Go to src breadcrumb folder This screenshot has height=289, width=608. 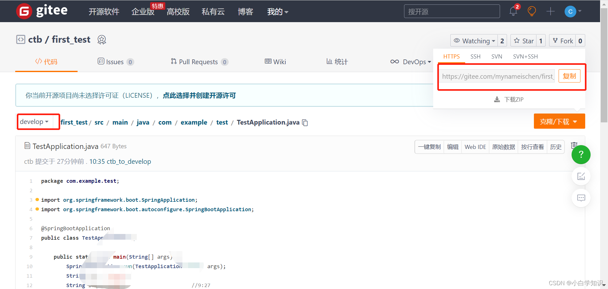(x=99, y=122)
